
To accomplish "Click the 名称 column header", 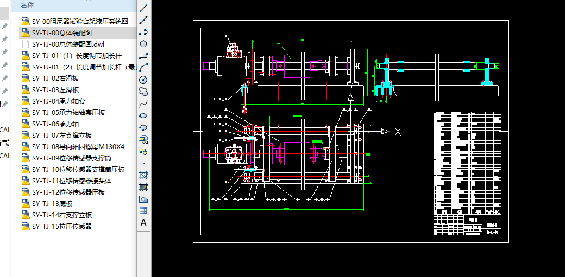I will pos(27,5).
